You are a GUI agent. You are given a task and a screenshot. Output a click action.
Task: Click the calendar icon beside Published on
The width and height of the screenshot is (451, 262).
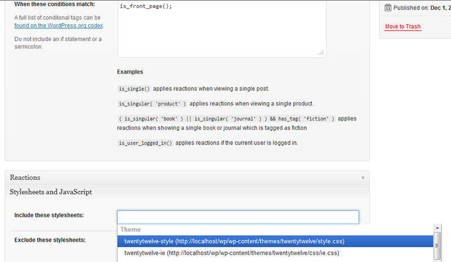[388, 8]
